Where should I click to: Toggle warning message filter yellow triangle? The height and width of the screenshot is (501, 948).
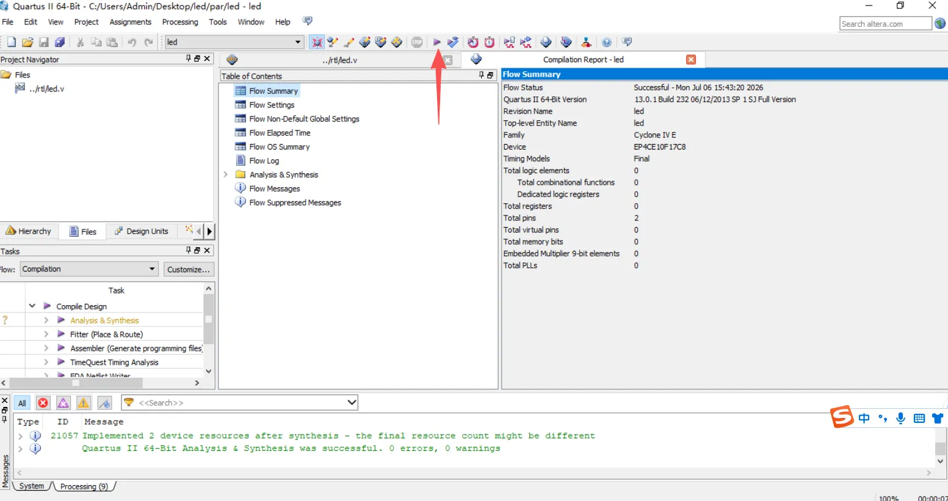pos(84,403)
